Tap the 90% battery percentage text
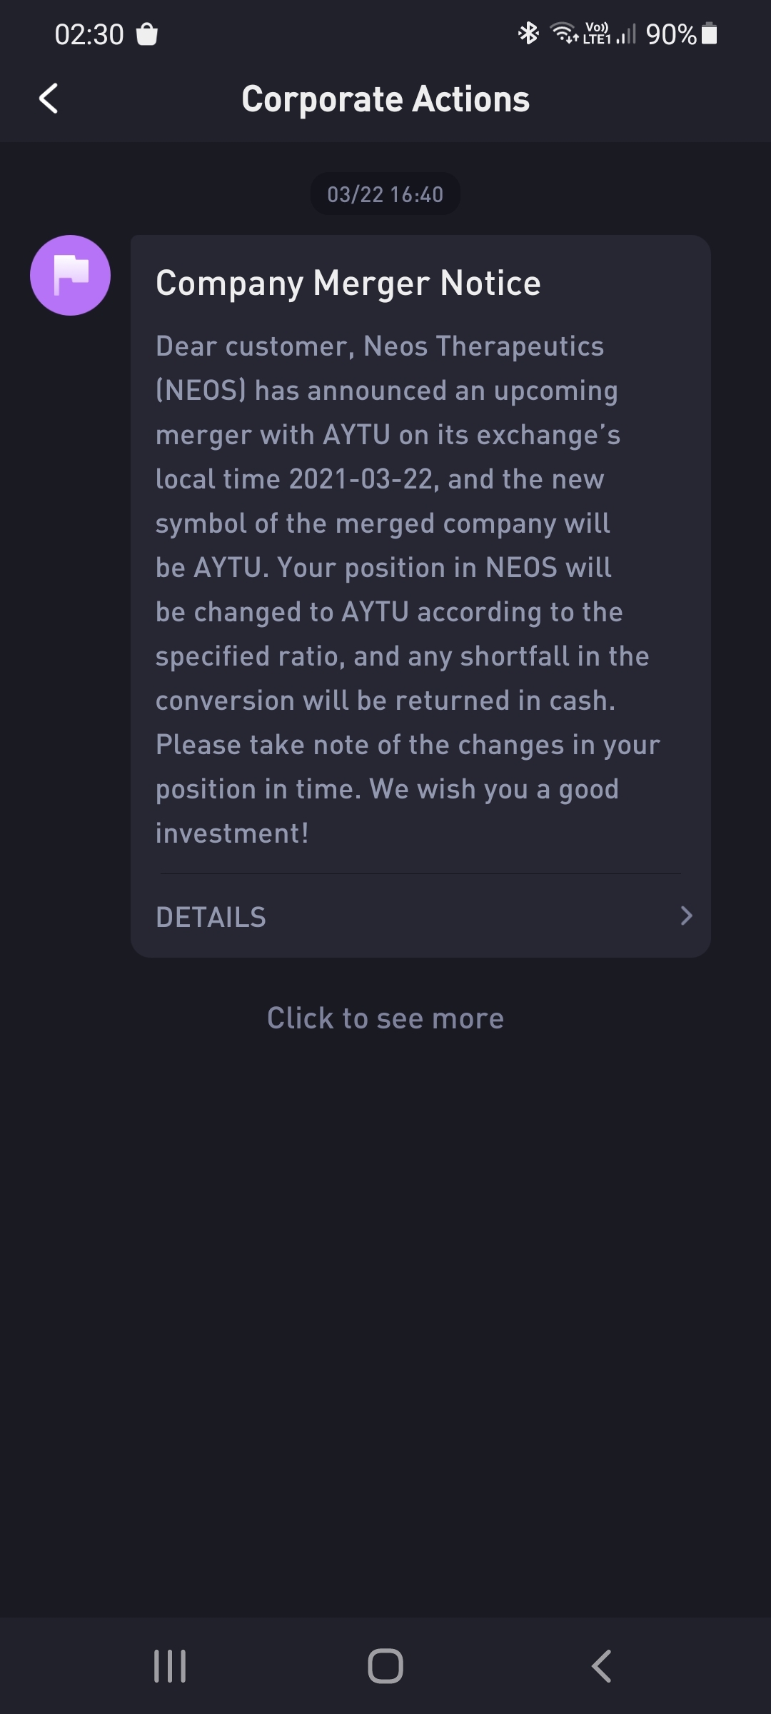 (670, 34)
